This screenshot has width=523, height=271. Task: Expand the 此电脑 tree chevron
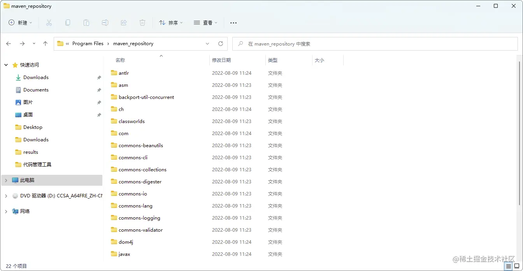point(6,180)
